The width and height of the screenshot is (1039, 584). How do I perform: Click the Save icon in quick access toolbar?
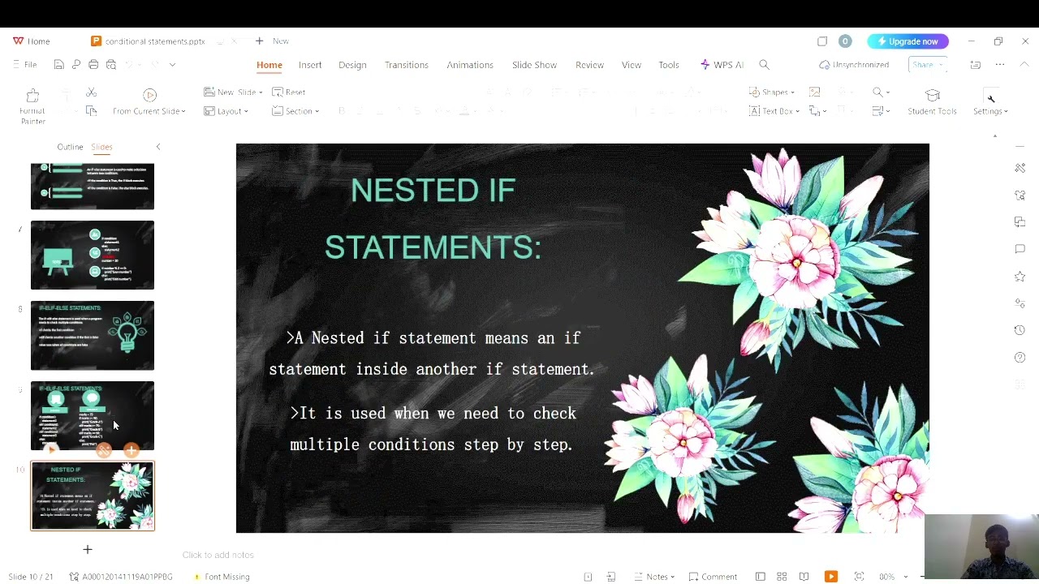point(58,65)
